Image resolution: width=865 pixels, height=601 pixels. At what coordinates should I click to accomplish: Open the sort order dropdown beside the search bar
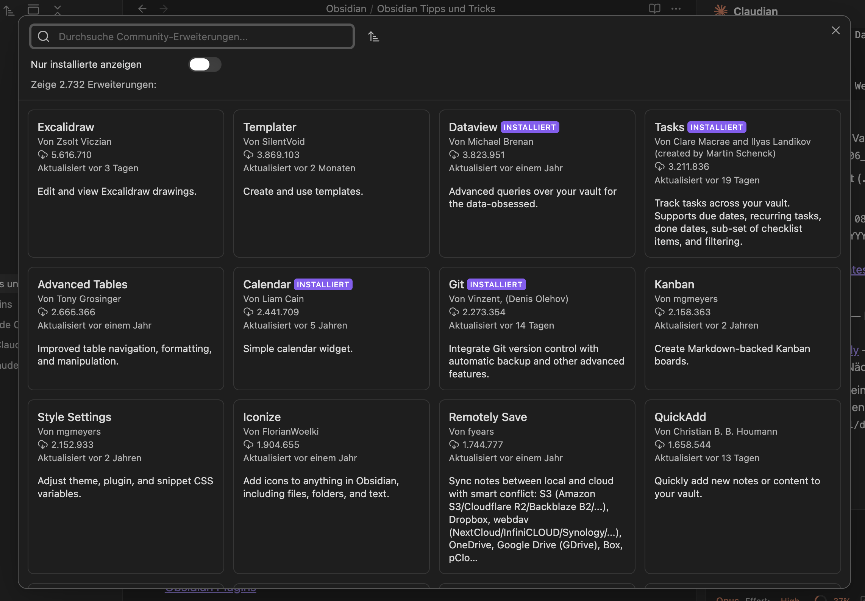[374, 36]
